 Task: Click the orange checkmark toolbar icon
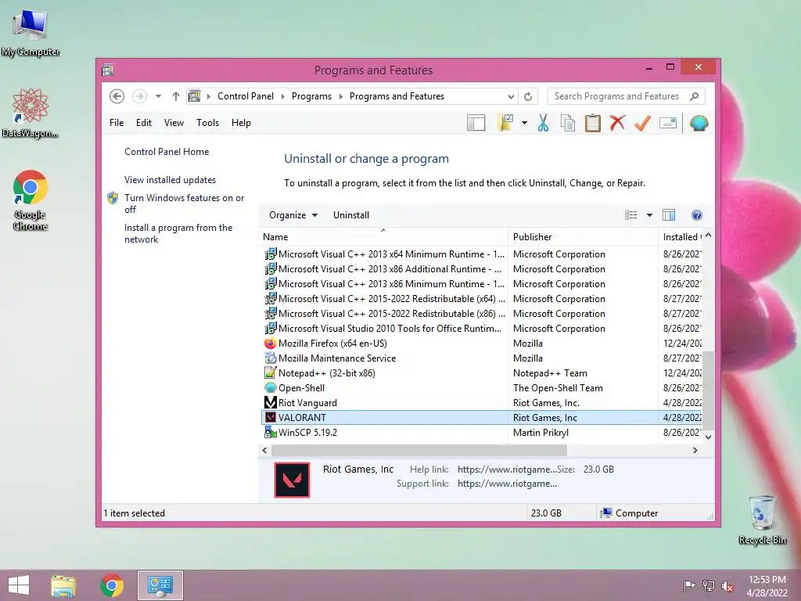642,123
